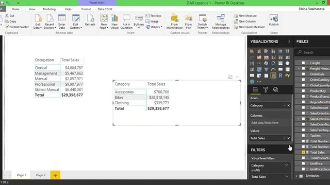Open the Format ribbon tab
Viewport: 330px width, 185px height.
click(x=86, y=9)
